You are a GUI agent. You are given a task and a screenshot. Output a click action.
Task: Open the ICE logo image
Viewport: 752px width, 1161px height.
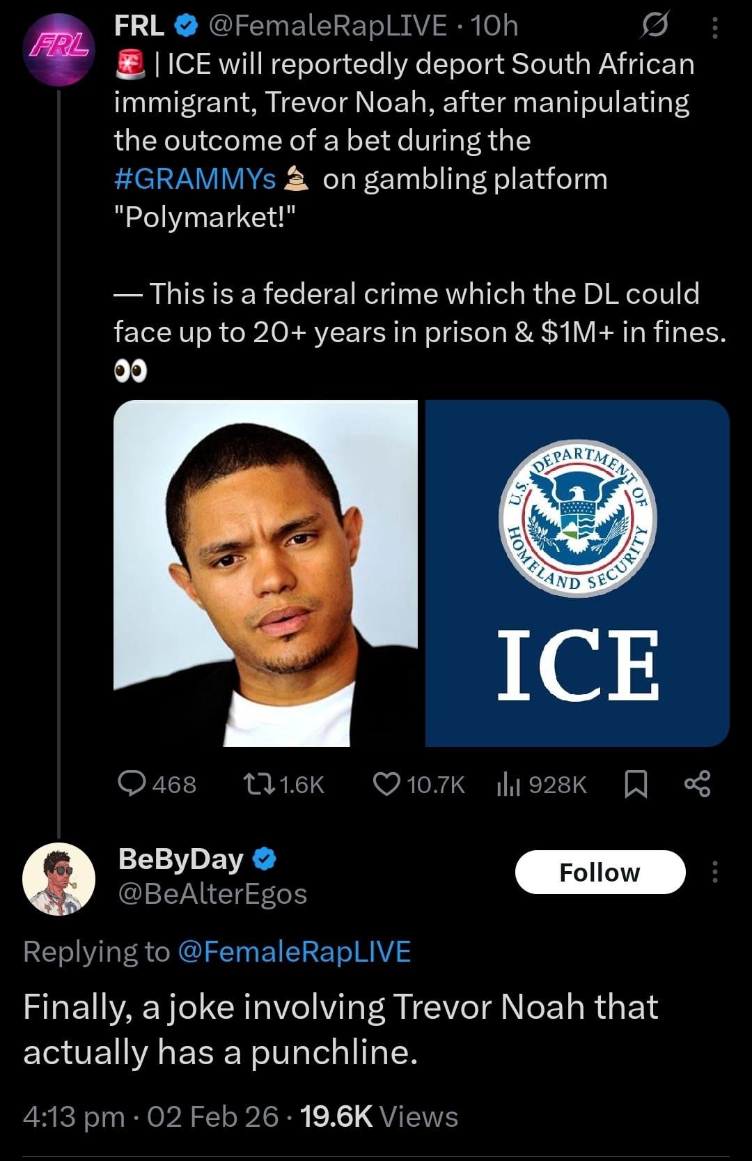(577, 573)
